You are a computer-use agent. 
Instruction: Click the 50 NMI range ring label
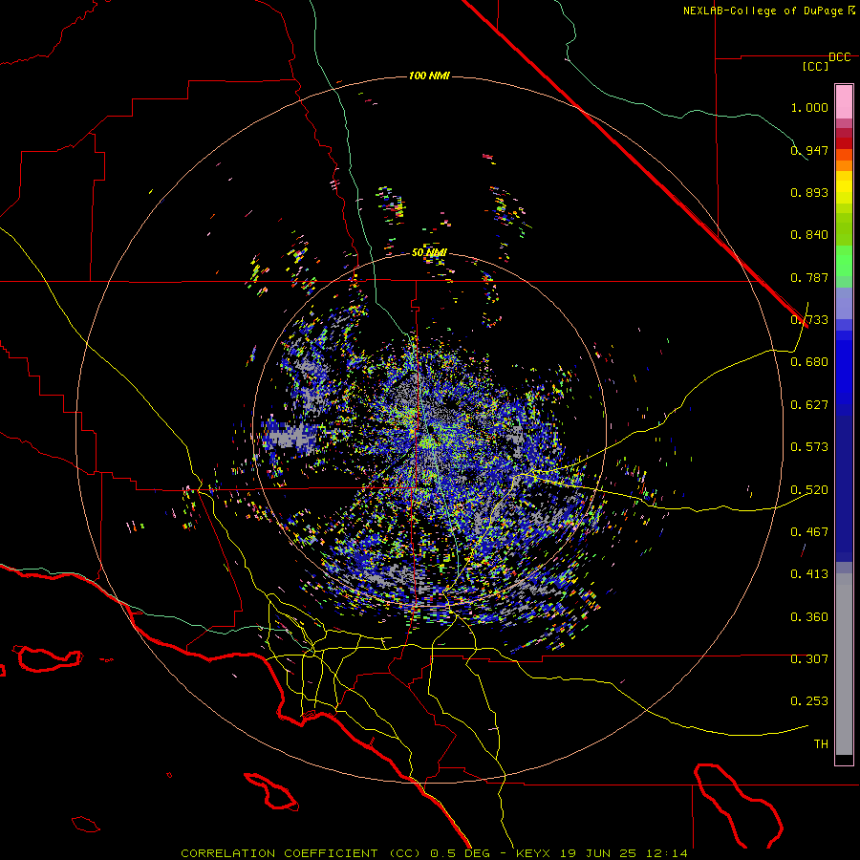(x=429, y=252)
